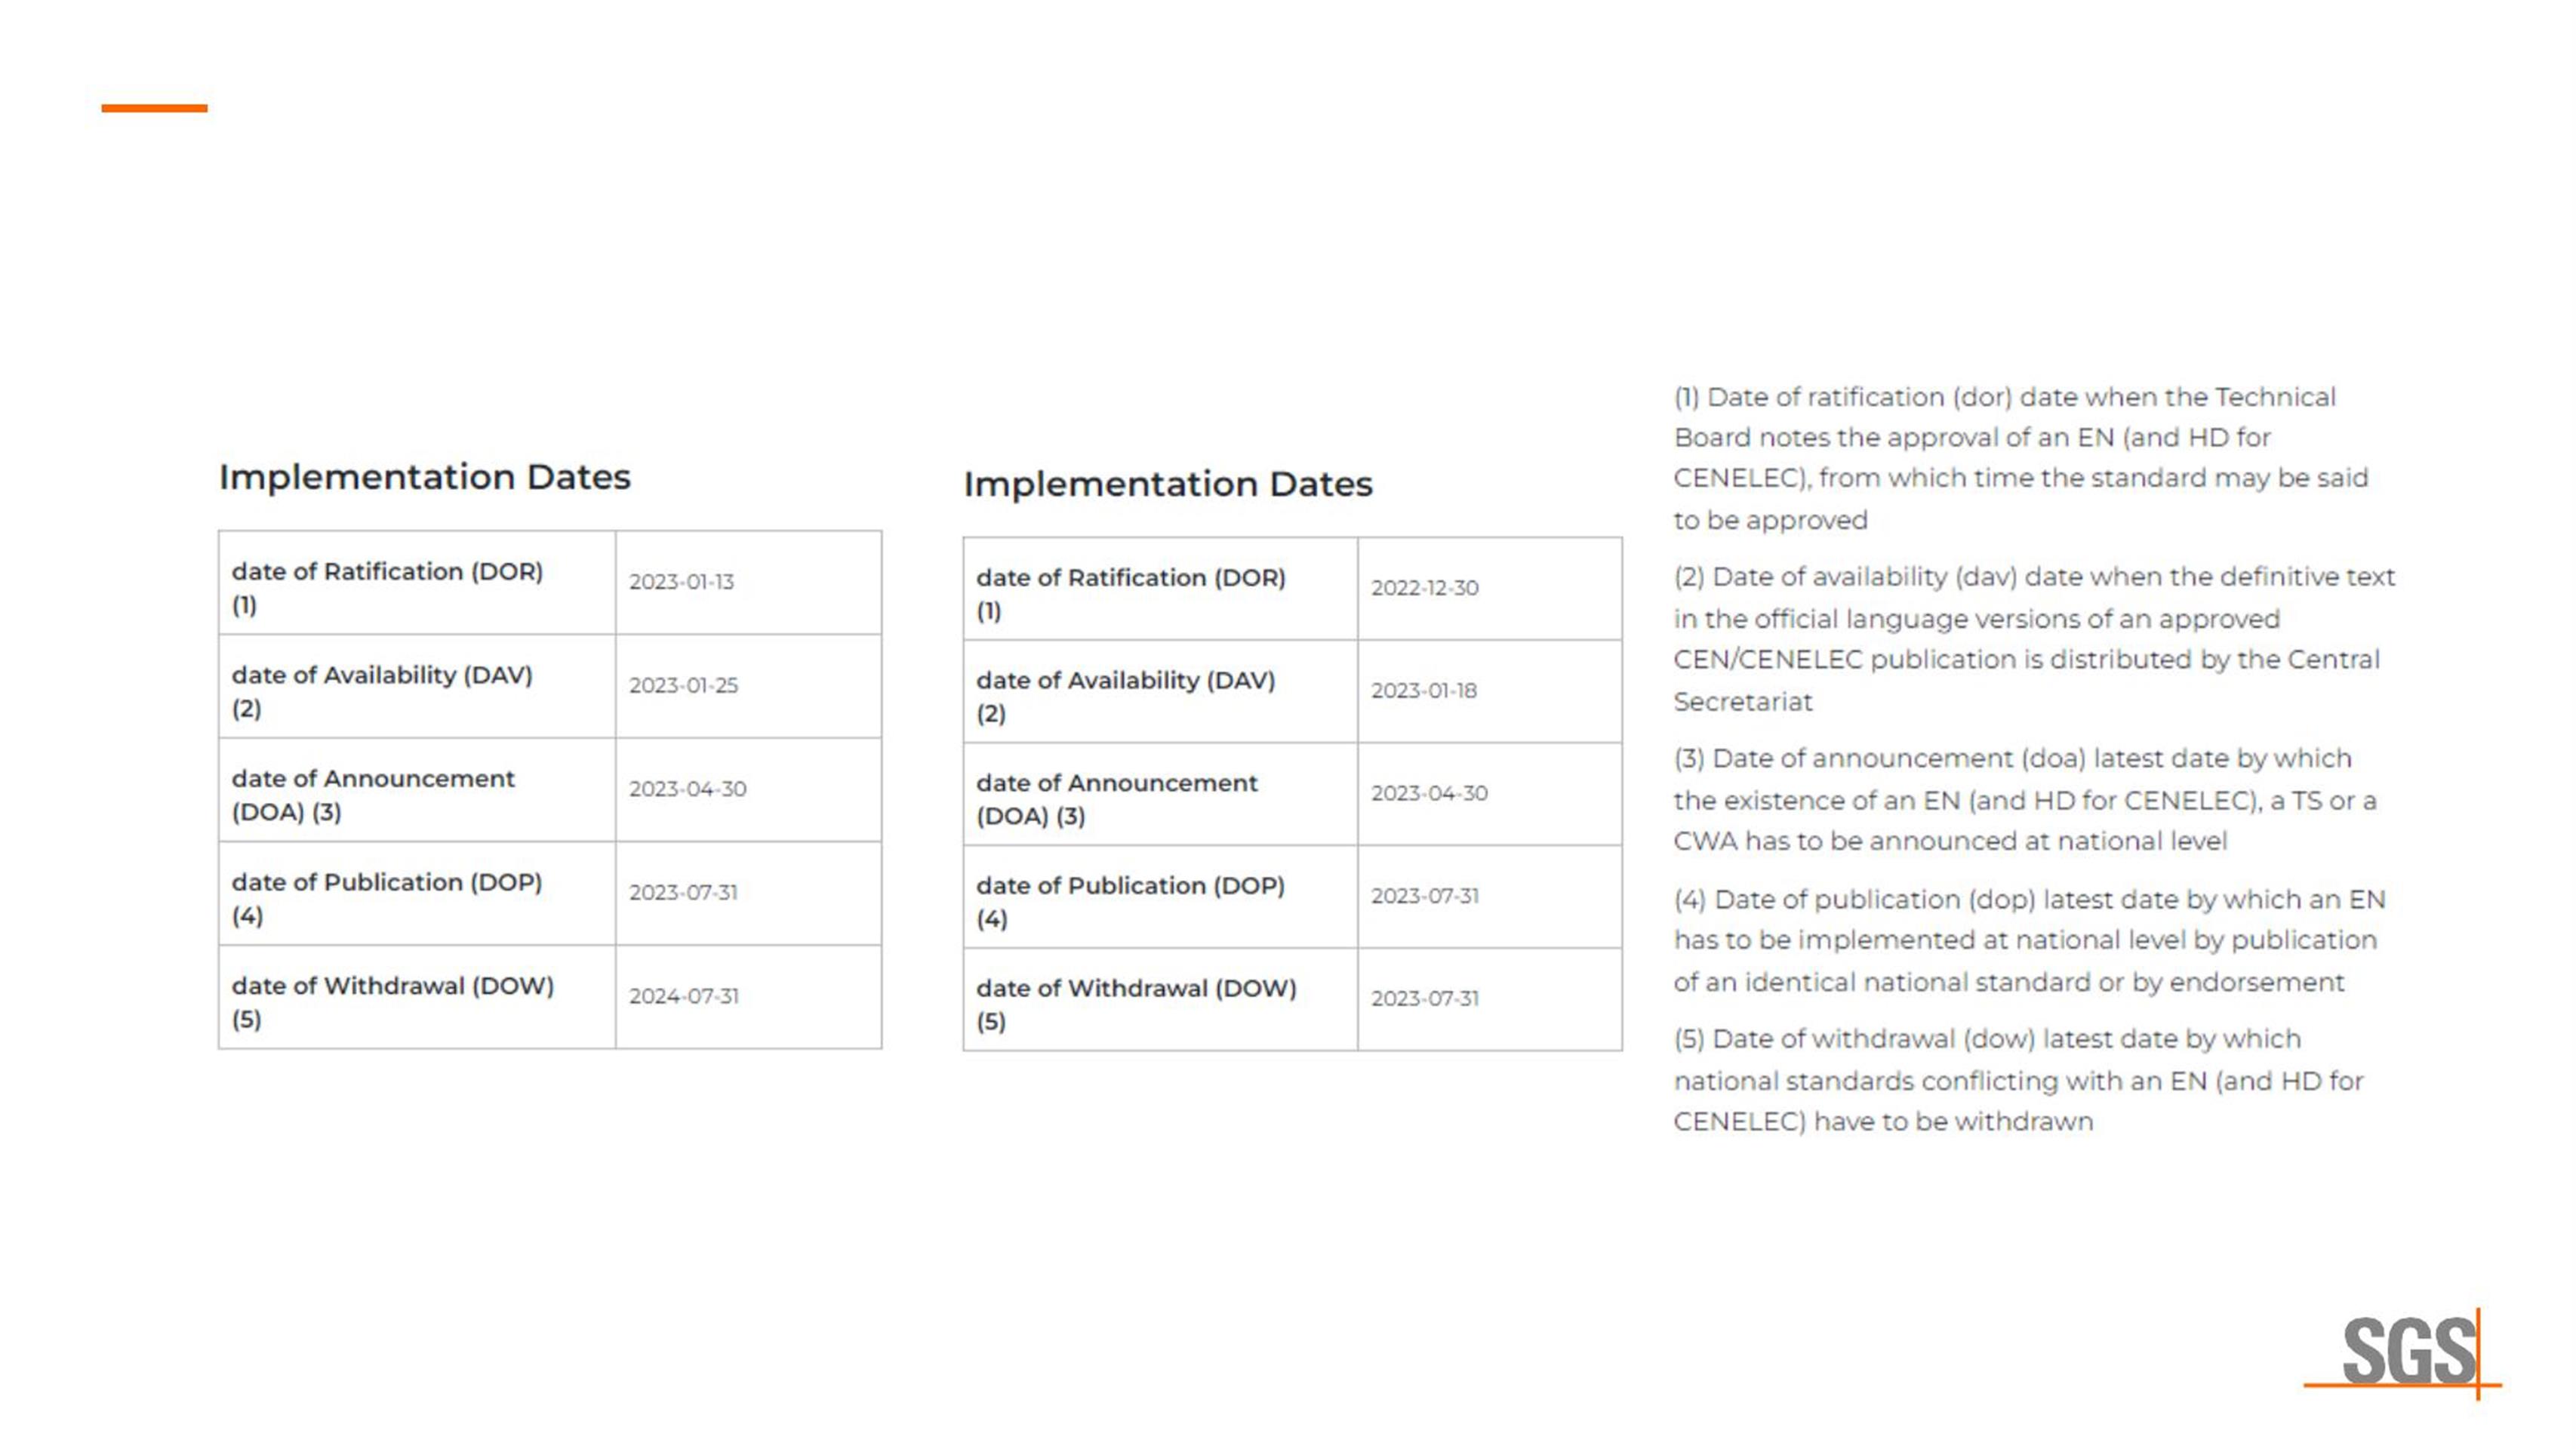Click footnote (4) Date of publication definition
This screenshot has height=1449, width=2576.
click(2028, 941)
